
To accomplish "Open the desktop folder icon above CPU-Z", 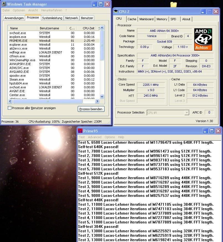I will point(173,4).
